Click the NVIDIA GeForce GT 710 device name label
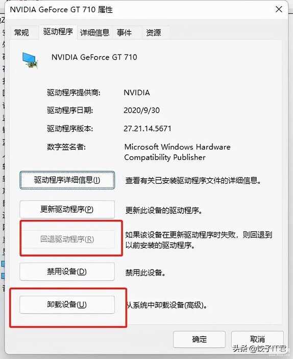 [x=94, y=57]
